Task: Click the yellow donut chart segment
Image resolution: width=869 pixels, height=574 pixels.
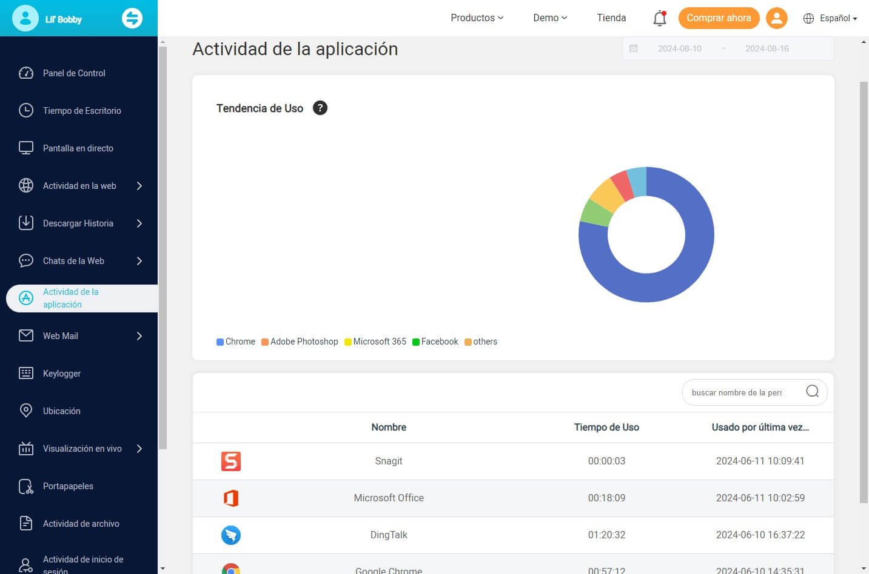Action: pos(607,195)
